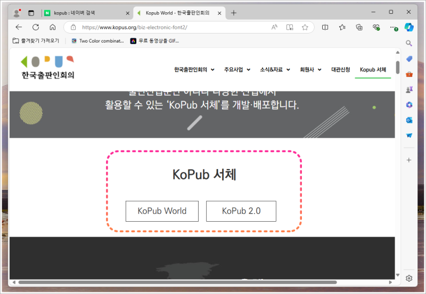
Task: Open a new tab
Action: click(x=234, y=13)
